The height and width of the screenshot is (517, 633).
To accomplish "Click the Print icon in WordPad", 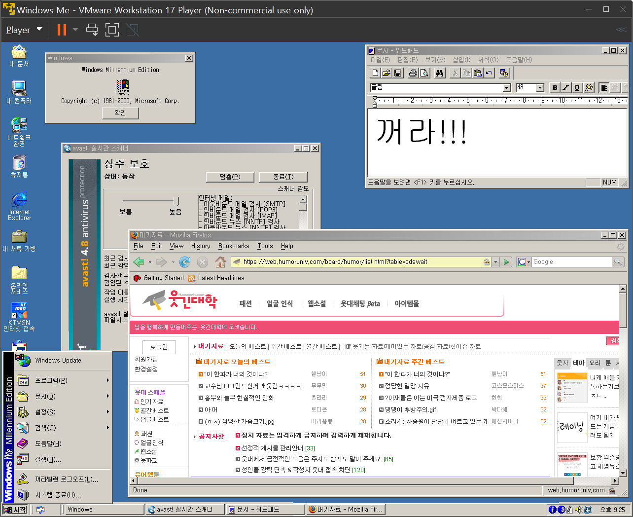I will pos(413,73).
